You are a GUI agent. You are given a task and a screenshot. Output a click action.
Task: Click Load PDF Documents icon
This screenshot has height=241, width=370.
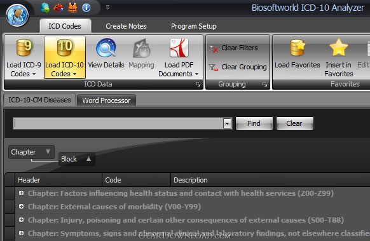coord(179,48)
